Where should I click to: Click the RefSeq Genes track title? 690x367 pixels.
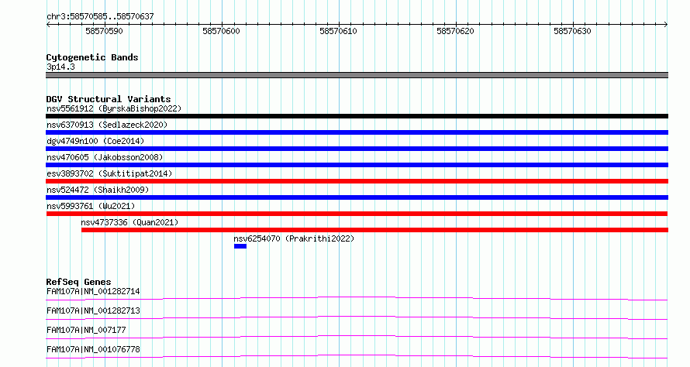click(x=78, y=282)
